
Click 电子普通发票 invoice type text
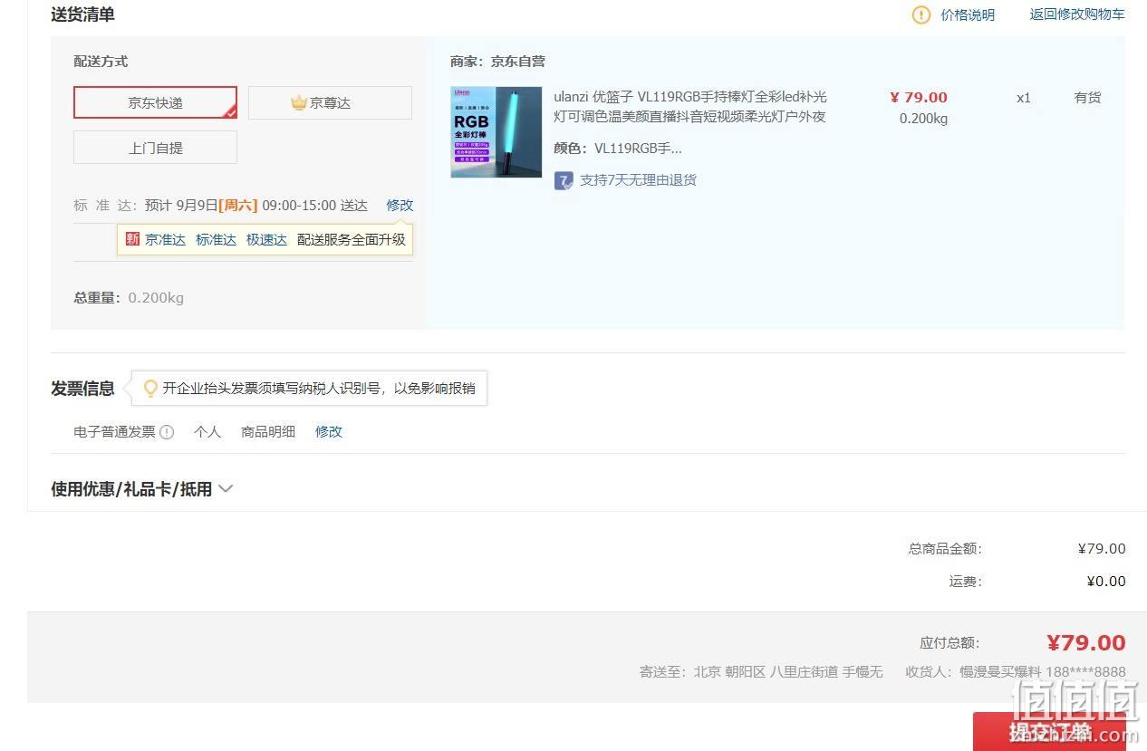pyautogui.click(x=114, y=432)
